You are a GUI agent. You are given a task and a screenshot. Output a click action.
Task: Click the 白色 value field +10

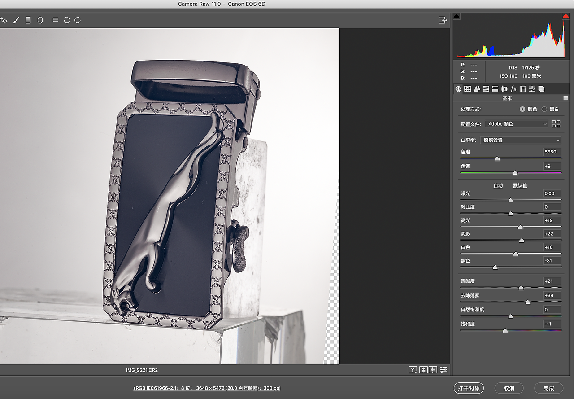pos(552,247)
